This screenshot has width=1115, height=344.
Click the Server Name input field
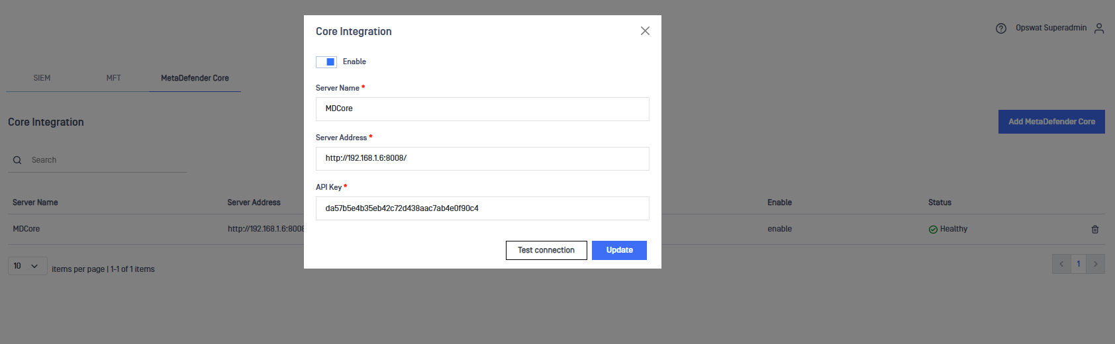click(x=482, y=109)
